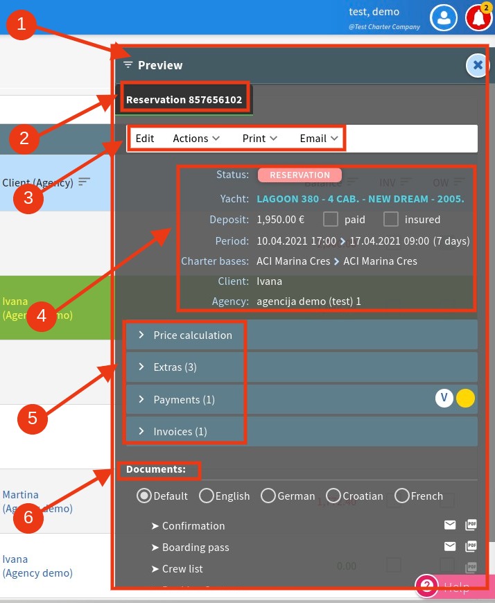Image resolution: width=495 pixels, height=603 pixels.
Task: Download the Confirmation PDF icon
Action: (471, 525)
